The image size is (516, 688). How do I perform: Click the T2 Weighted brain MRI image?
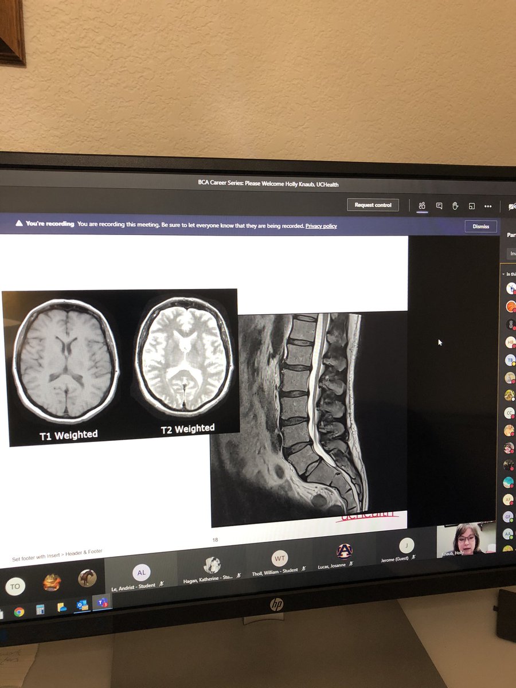click(x=184, y=358)
